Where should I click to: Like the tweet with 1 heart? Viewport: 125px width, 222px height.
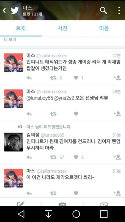pyautogui.click(x=76, y=78)
